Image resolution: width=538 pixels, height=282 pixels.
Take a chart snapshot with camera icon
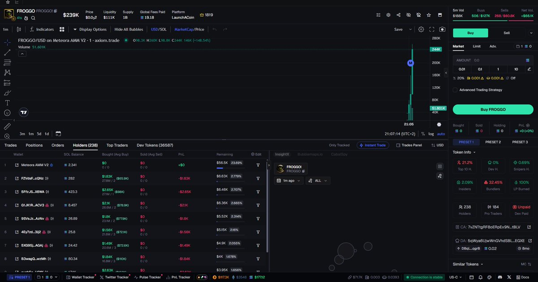pyautogui.click(x=442, y=29)
